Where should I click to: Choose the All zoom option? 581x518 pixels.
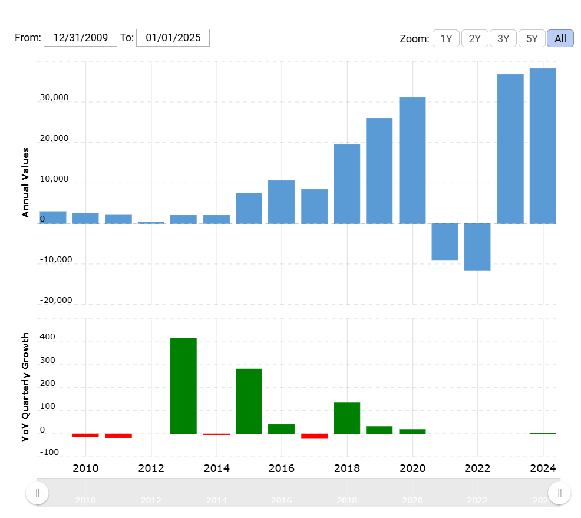tap(560, 39)
